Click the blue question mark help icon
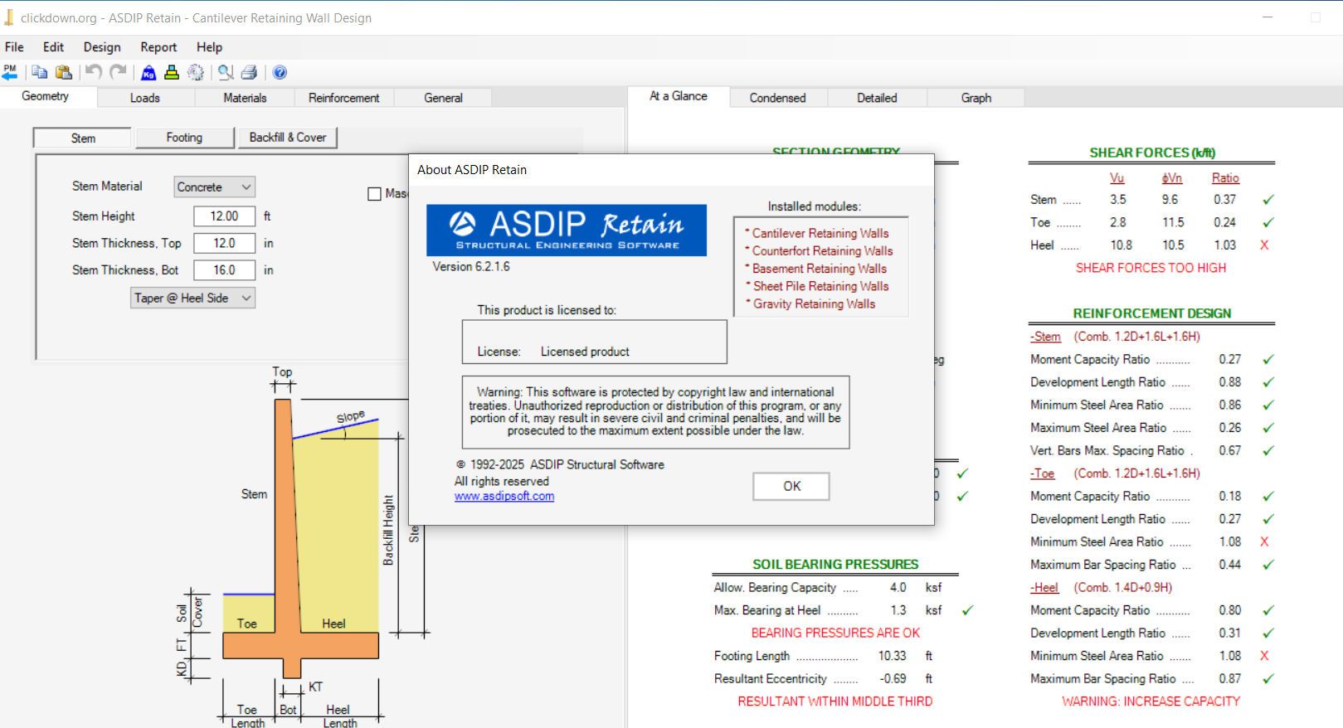Screen dimensions: 1343x728 coord(280,72)
